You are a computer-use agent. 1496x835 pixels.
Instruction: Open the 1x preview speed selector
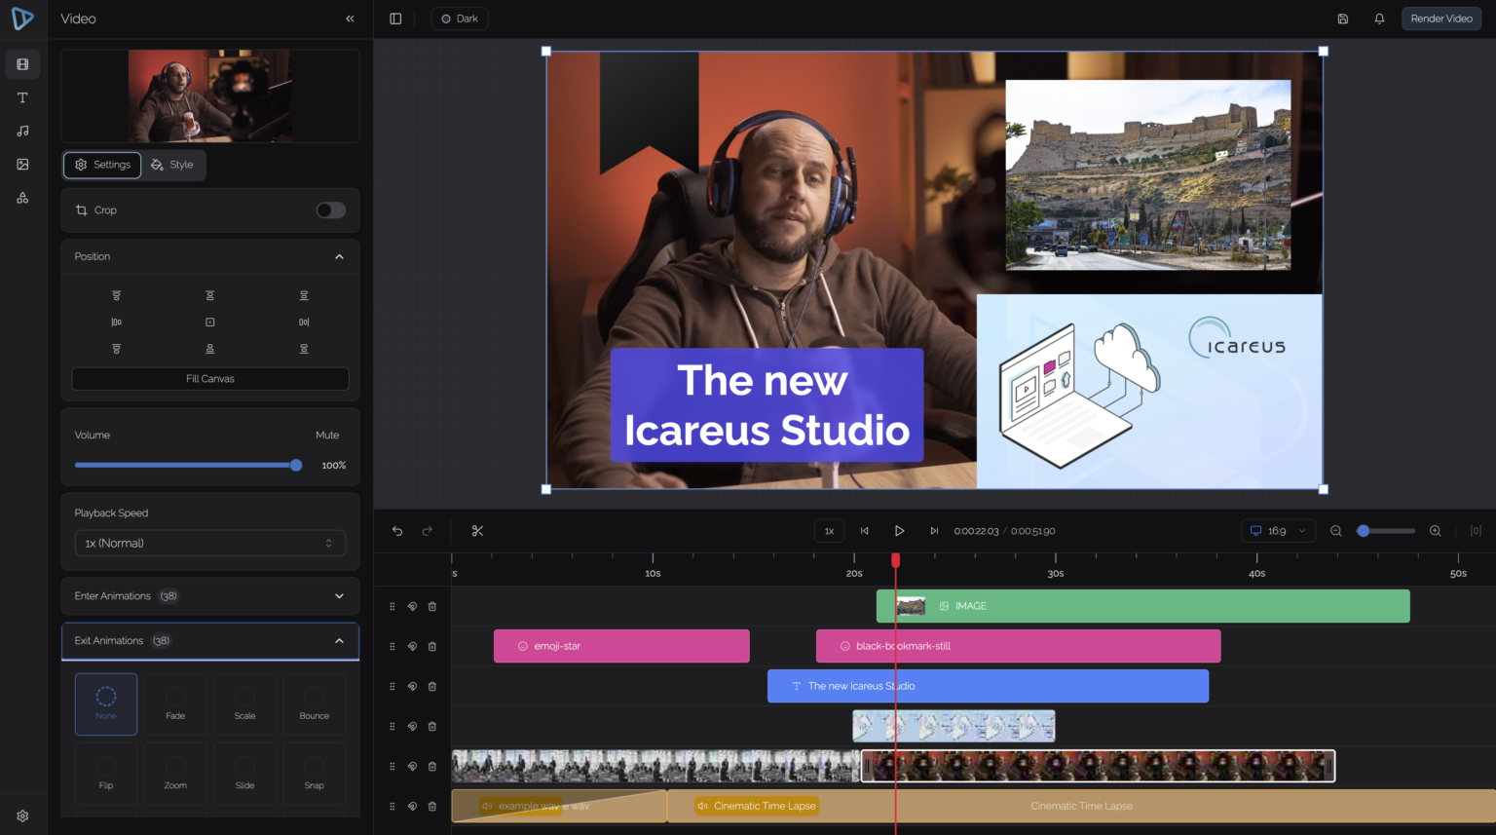pyautogui.click(x=829, y=531)
